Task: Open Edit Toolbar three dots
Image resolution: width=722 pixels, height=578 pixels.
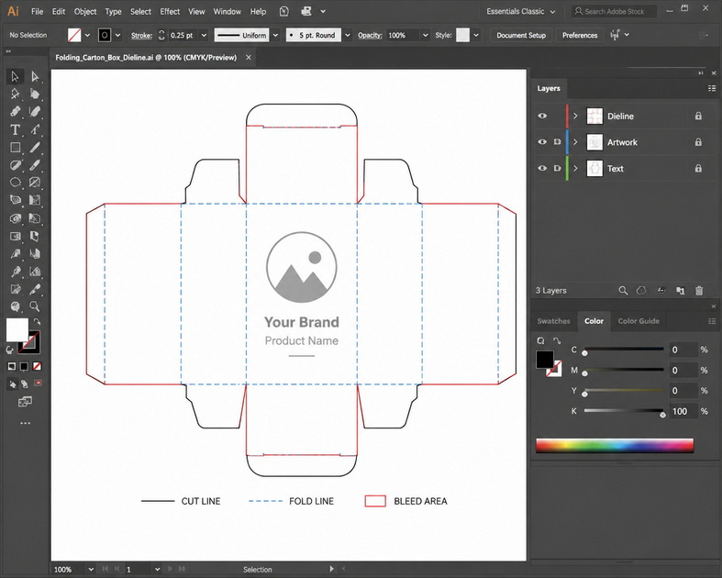Action: point(25,423)
